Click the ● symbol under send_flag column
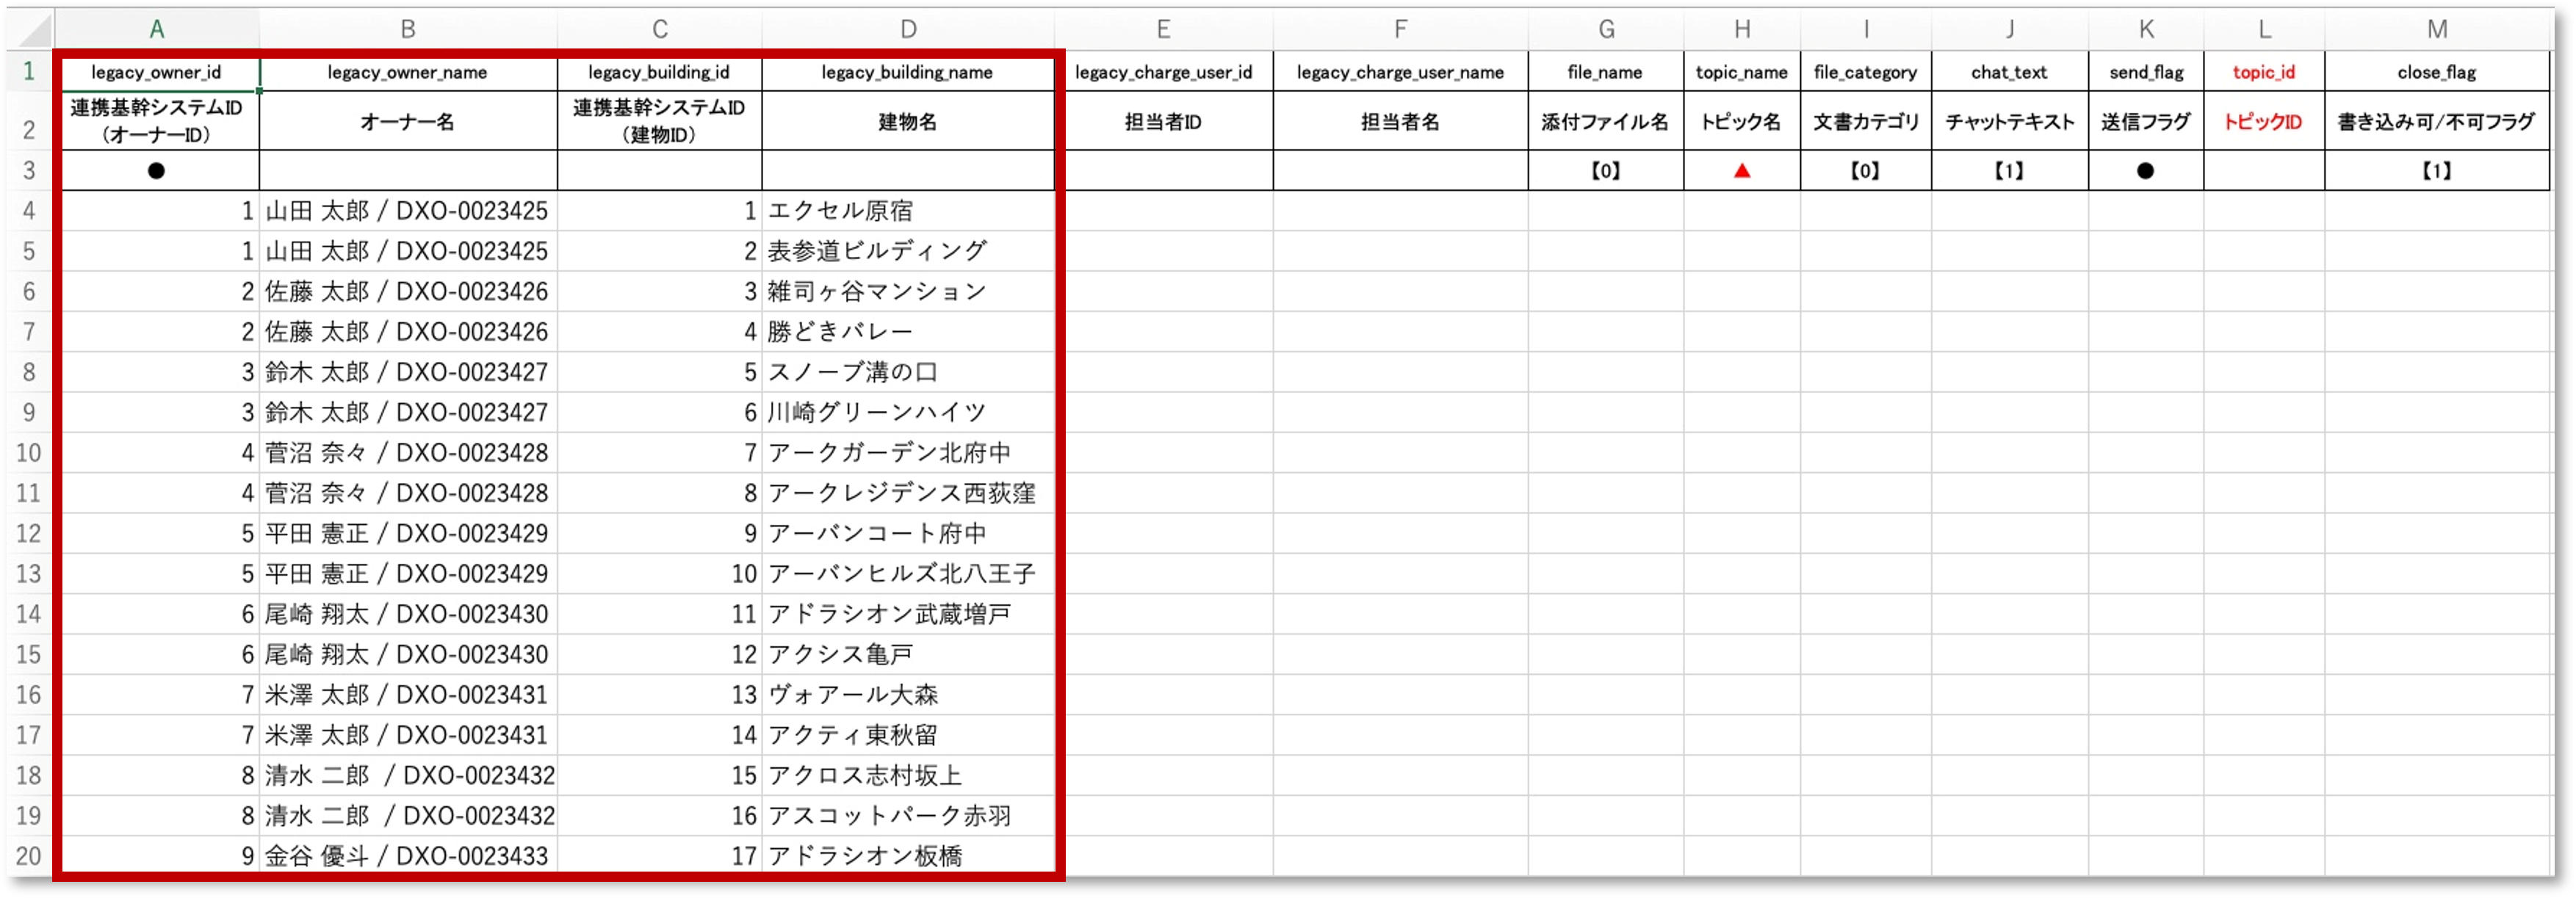The height and width of the screenshot is (898, 2576). pyautogui.click(x=2146, y=170)
